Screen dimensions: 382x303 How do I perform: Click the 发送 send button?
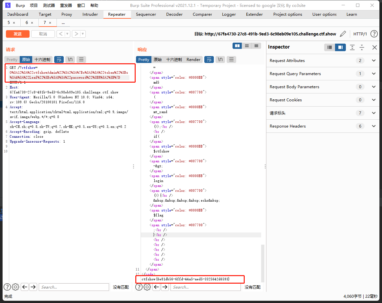[x=18, y=34]
